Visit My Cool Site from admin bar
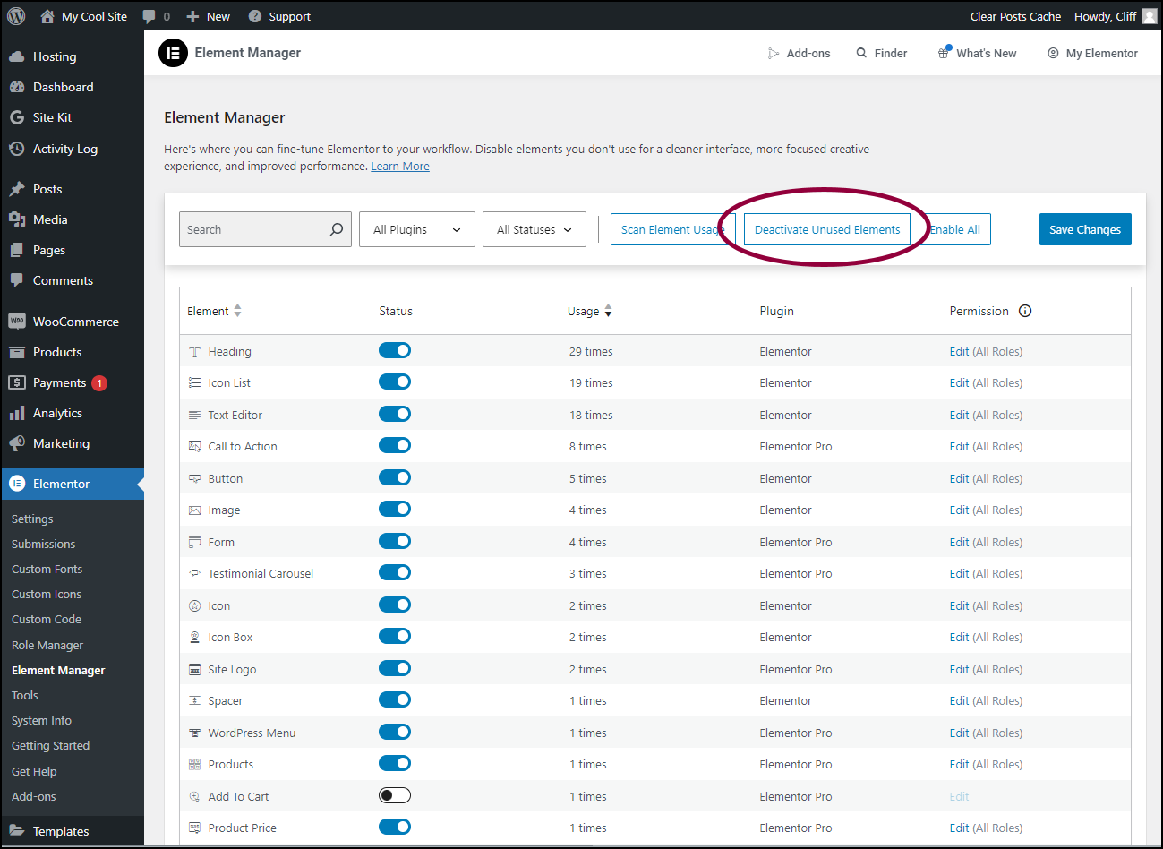1163x849 pixels. click(x=83, y=16)
